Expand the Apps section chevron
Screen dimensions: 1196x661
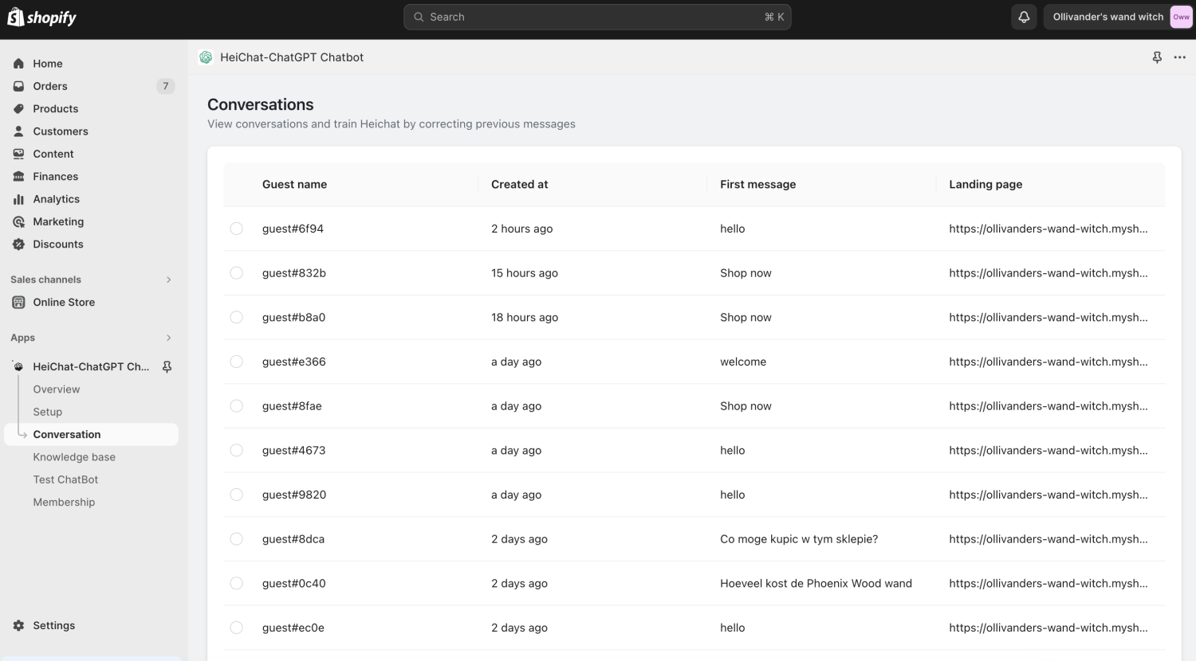tap(168, 338)
